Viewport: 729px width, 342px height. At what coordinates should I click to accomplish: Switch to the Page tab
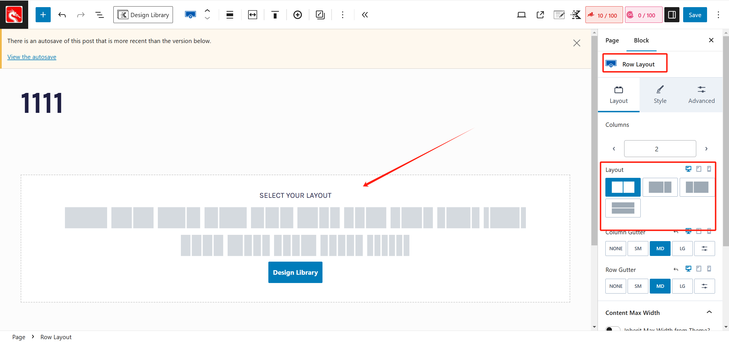(612, 40)
